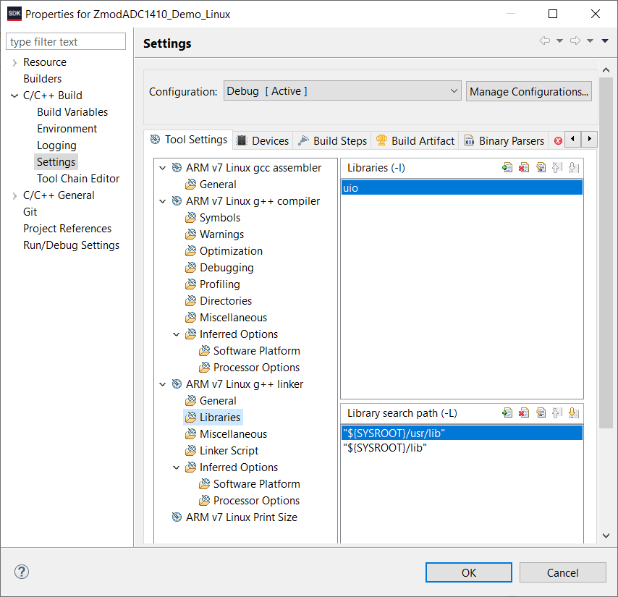Select Build Variables page
Viewport: 618px width, 597px height.
click(72, 112)
